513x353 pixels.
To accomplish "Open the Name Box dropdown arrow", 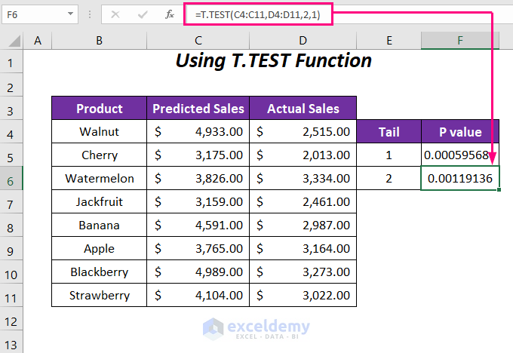I will click(69, 14).
